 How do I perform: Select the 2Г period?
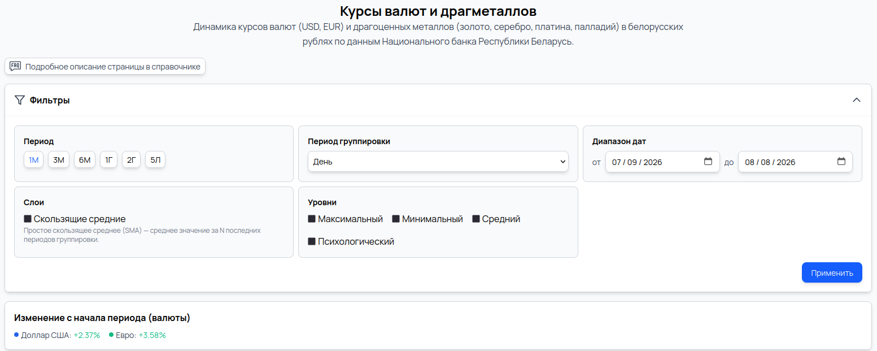(131, 160)
